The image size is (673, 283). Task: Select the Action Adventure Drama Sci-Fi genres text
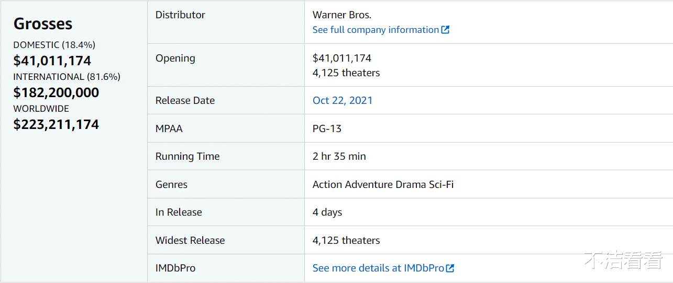(383, 184)
